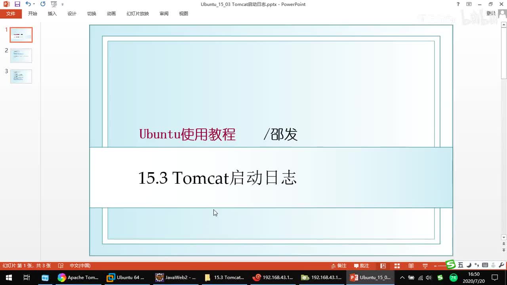
Task: Switch to Reading view icon
Action: coord(411,266)
